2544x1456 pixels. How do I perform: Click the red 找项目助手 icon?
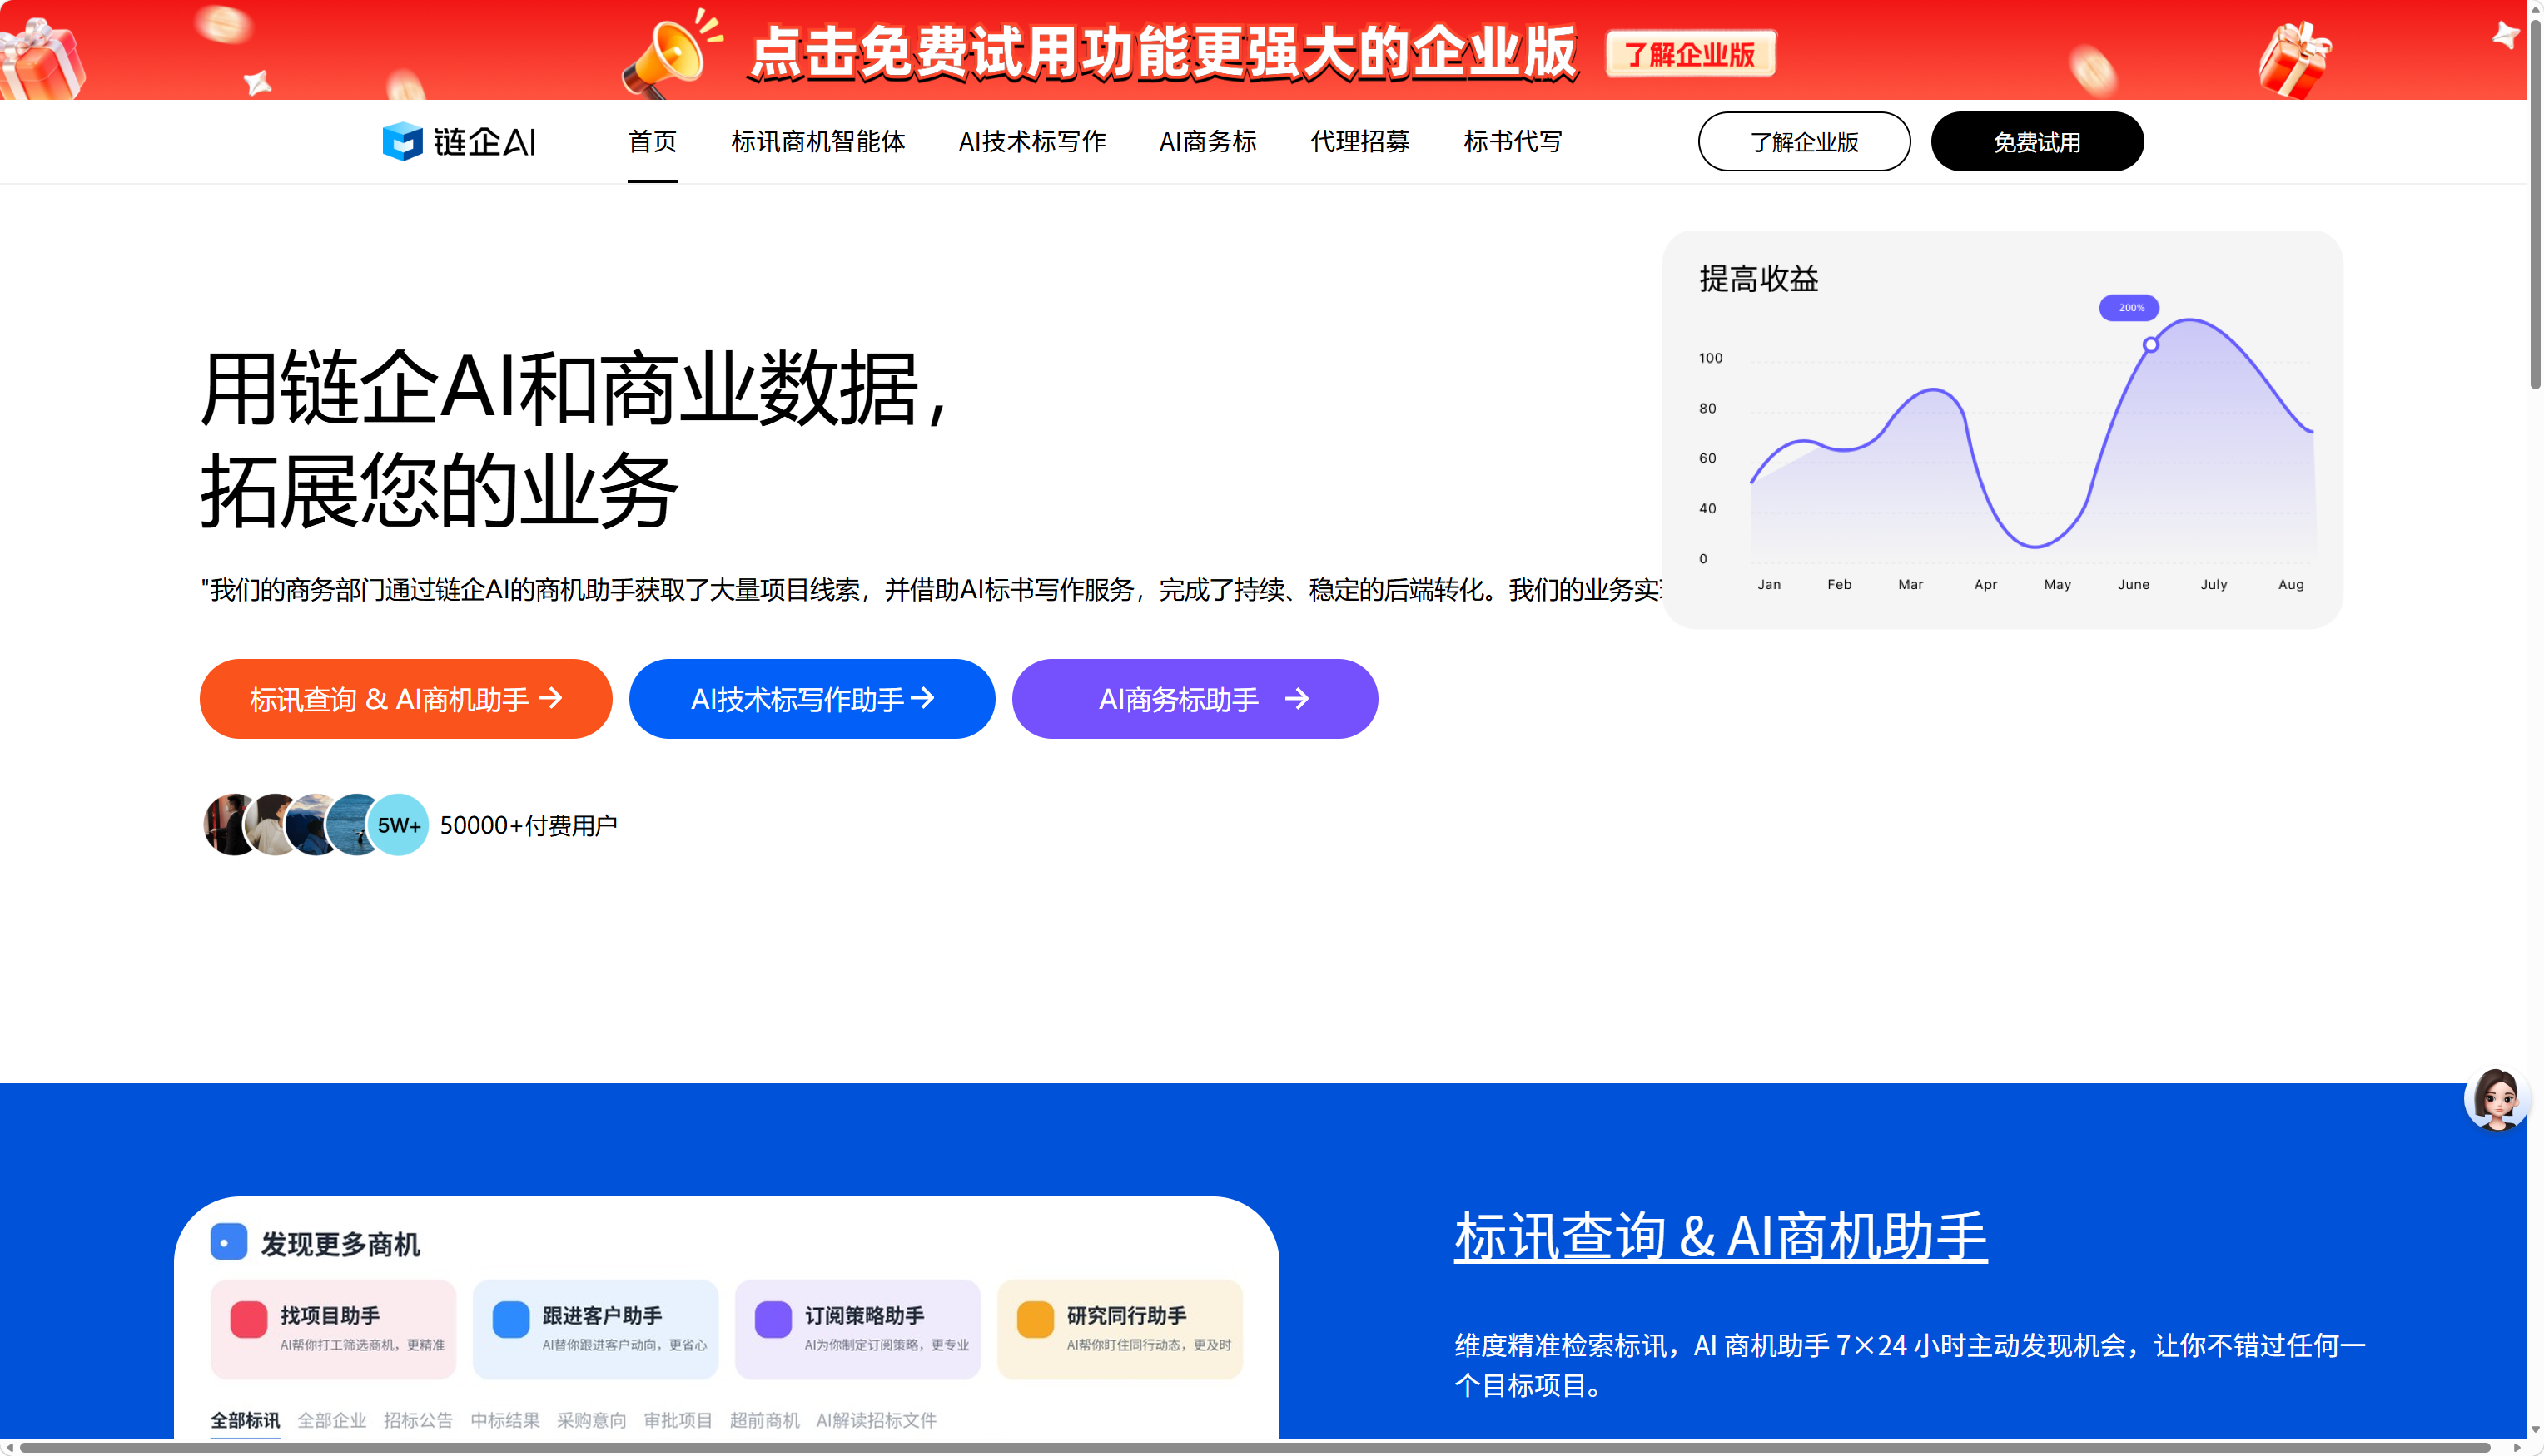pyautogui.click(x=248, y=1319)
